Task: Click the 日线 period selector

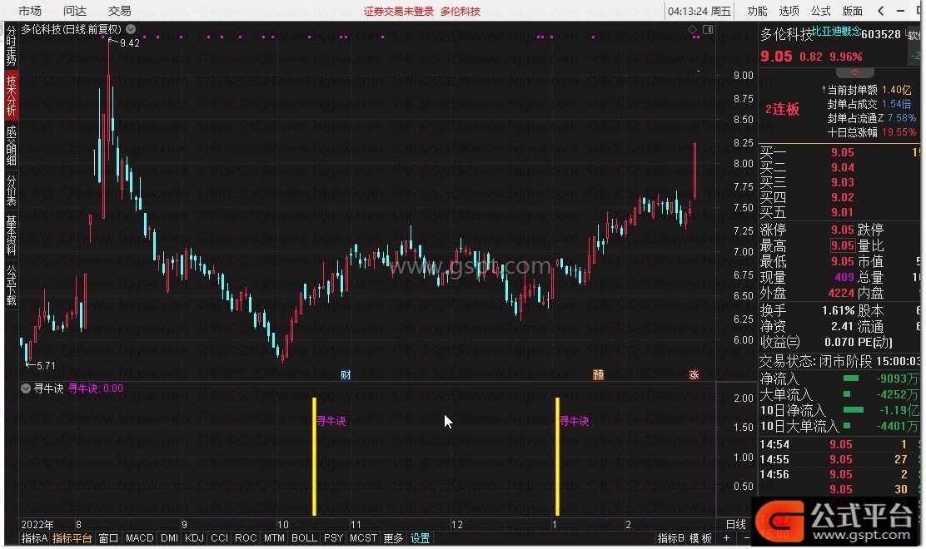Action: click(736, 524)
